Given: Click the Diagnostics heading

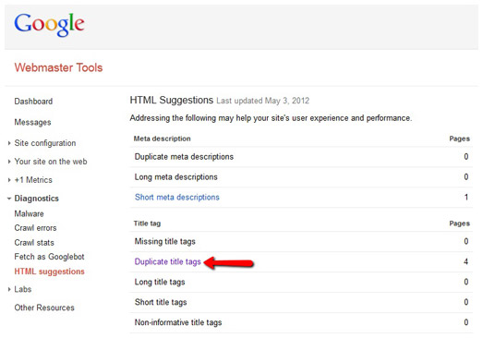Looking at the screenshot, I should click(36, 199).
